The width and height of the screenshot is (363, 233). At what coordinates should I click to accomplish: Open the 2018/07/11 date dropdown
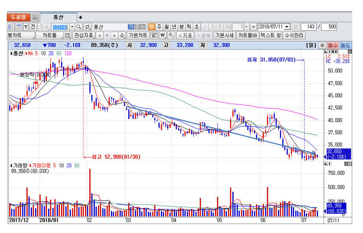click(287, 27)
